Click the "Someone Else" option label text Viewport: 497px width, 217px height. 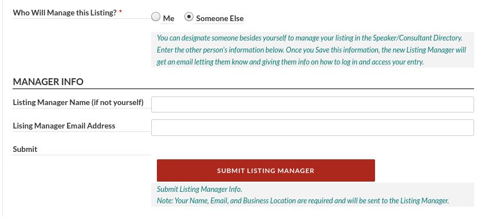tap(220, 18)
